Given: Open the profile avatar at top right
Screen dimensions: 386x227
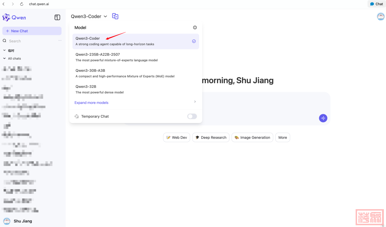Looking at the screenshot, I should (x=381, y=16).
